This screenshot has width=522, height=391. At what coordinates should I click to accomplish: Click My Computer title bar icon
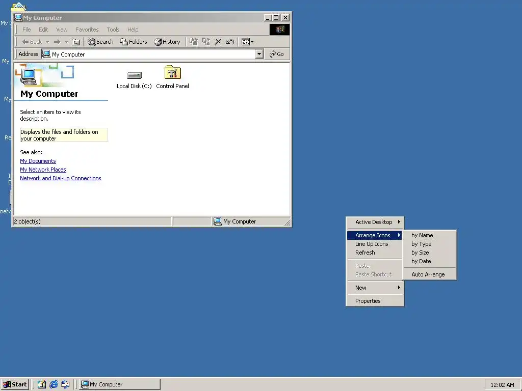click(18, 18)
